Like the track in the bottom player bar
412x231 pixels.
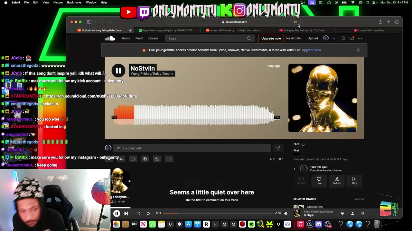pos(342,213)
